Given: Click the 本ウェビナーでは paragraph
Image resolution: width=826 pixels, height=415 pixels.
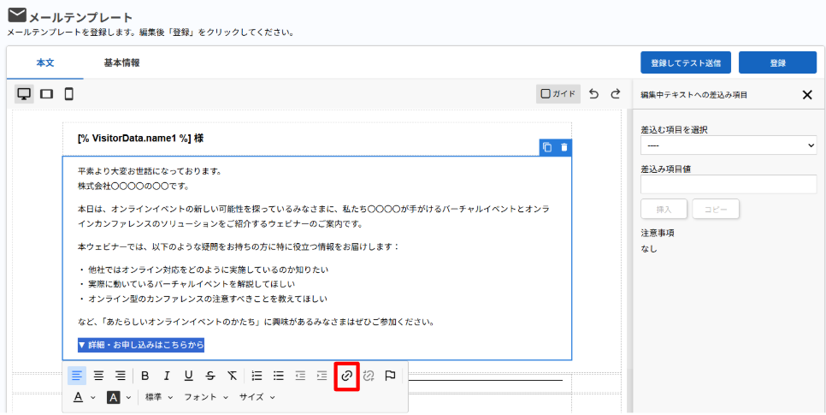Looking at the screenshot, I should pos(239,246).
